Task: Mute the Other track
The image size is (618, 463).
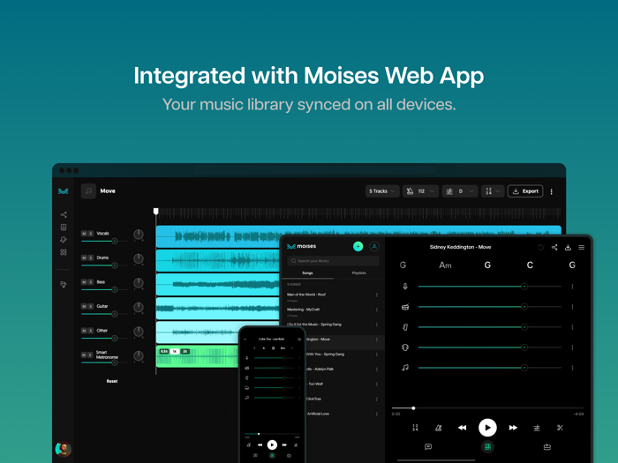Action: (x=84, y=331)
